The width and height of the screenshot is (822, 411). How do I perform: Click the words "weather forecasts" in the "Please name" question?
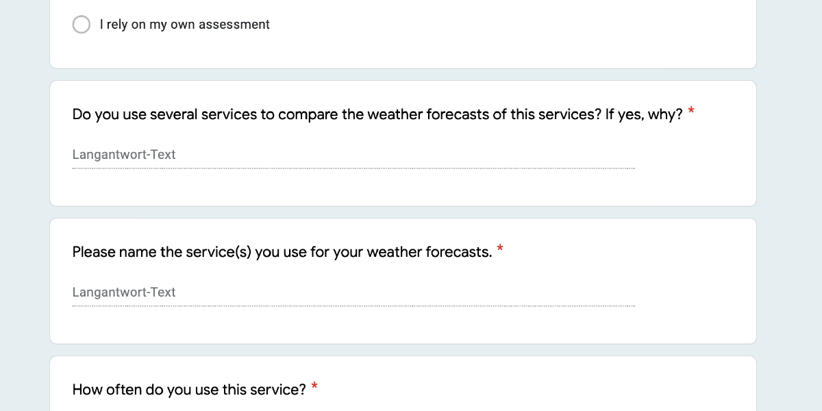click(428, 252)
